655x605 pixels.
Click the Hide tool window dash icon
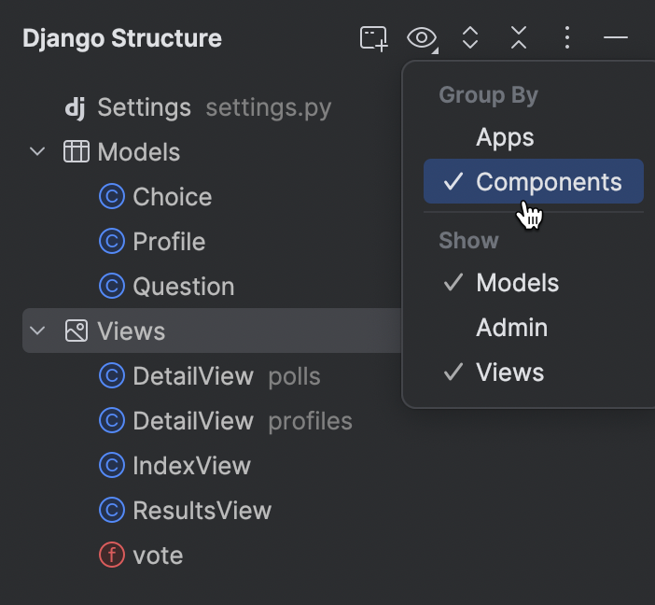616,38
